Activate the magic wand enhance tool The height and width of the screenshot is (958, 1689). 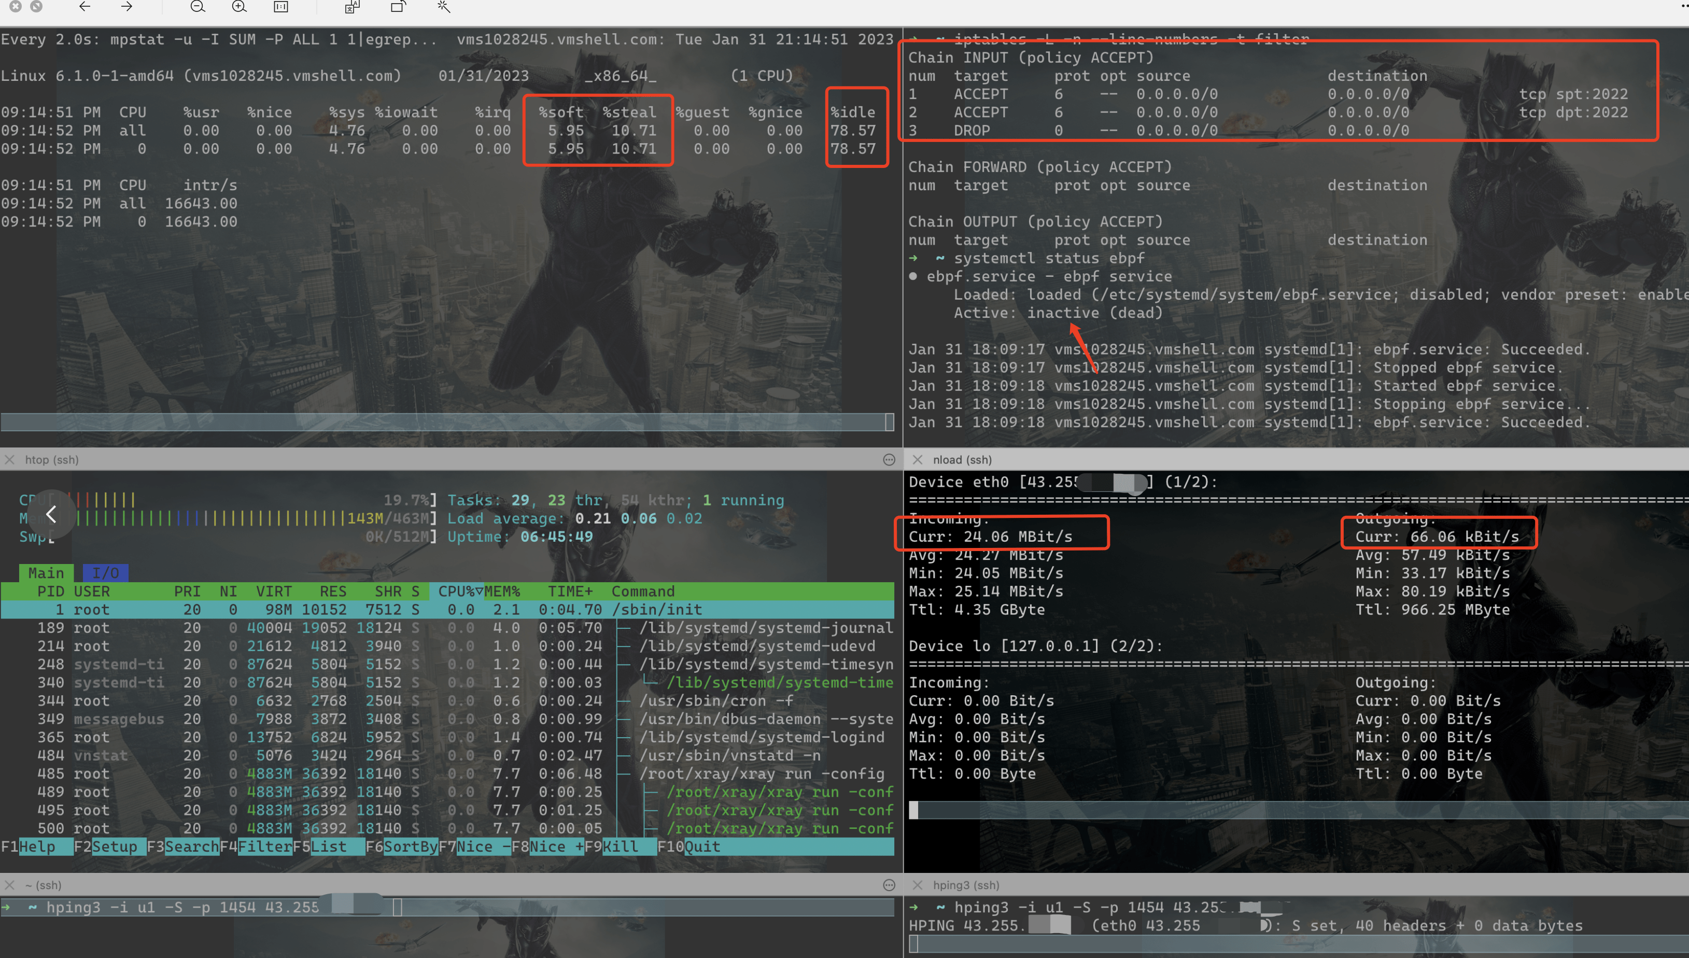tap(443, 7)
